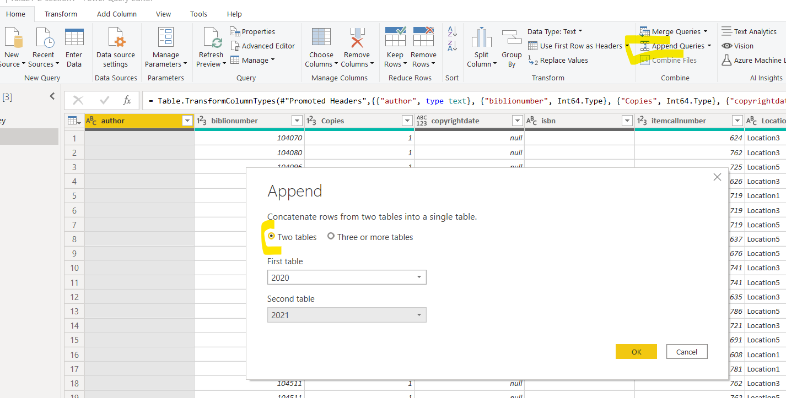
Task: Close the Append dialog with X
Action: (x=717, y=177)
